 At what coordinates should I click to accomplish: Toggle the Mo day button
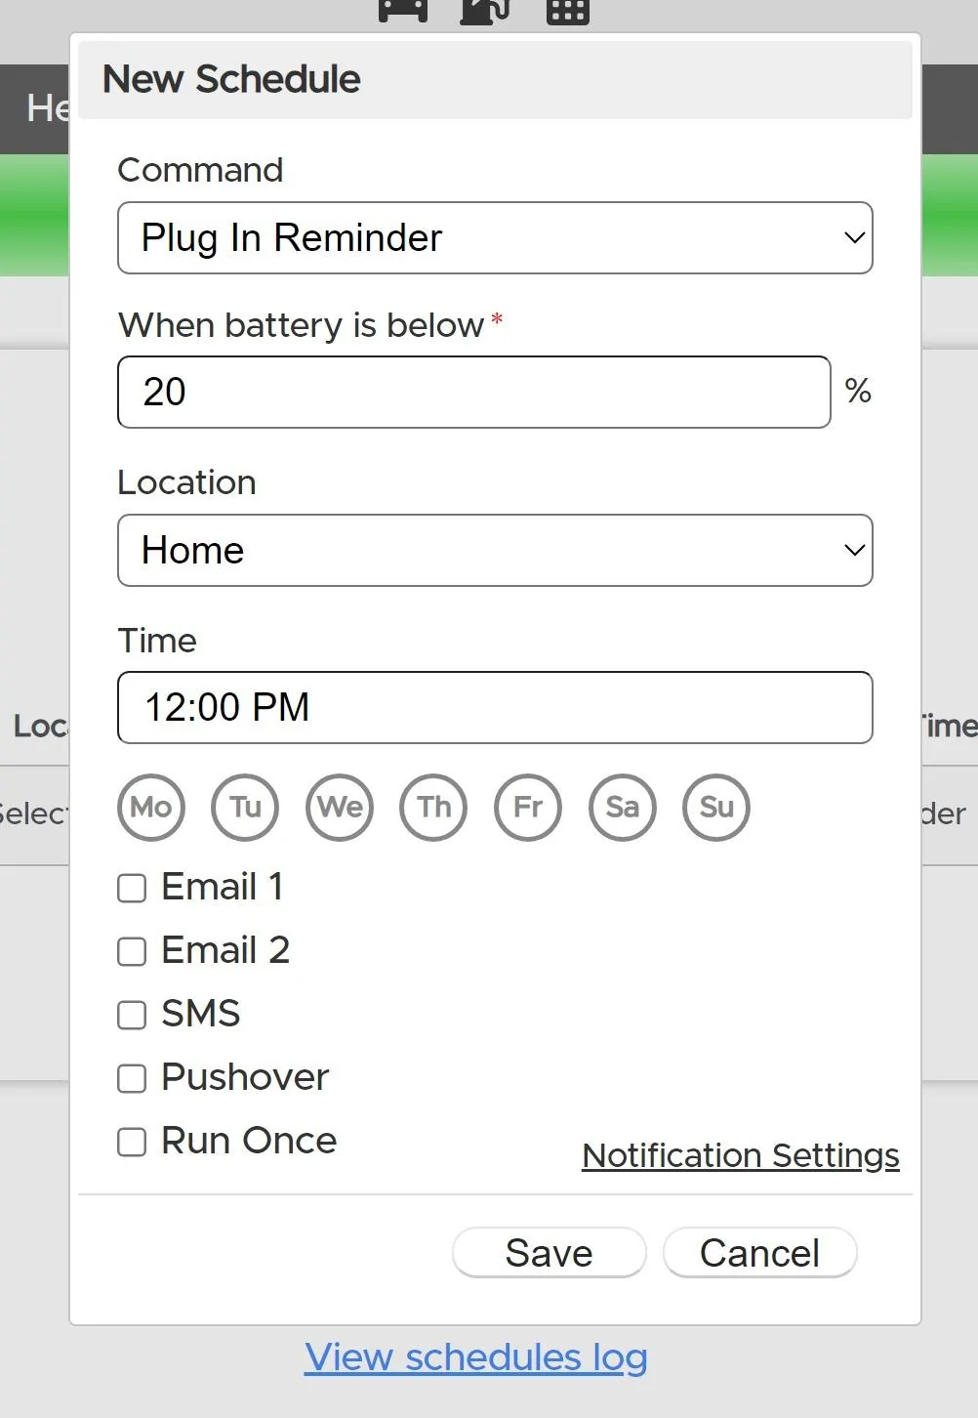click(x=151, y=808)
